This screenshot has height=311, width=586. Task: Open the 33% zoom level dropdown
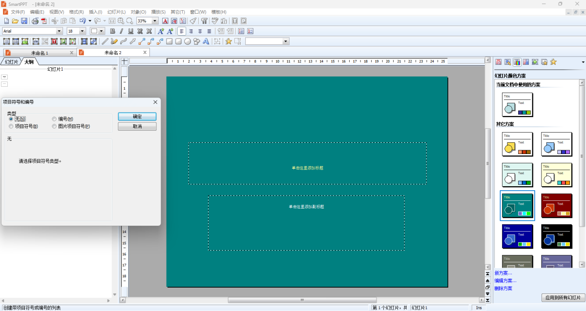coord(154,21)
